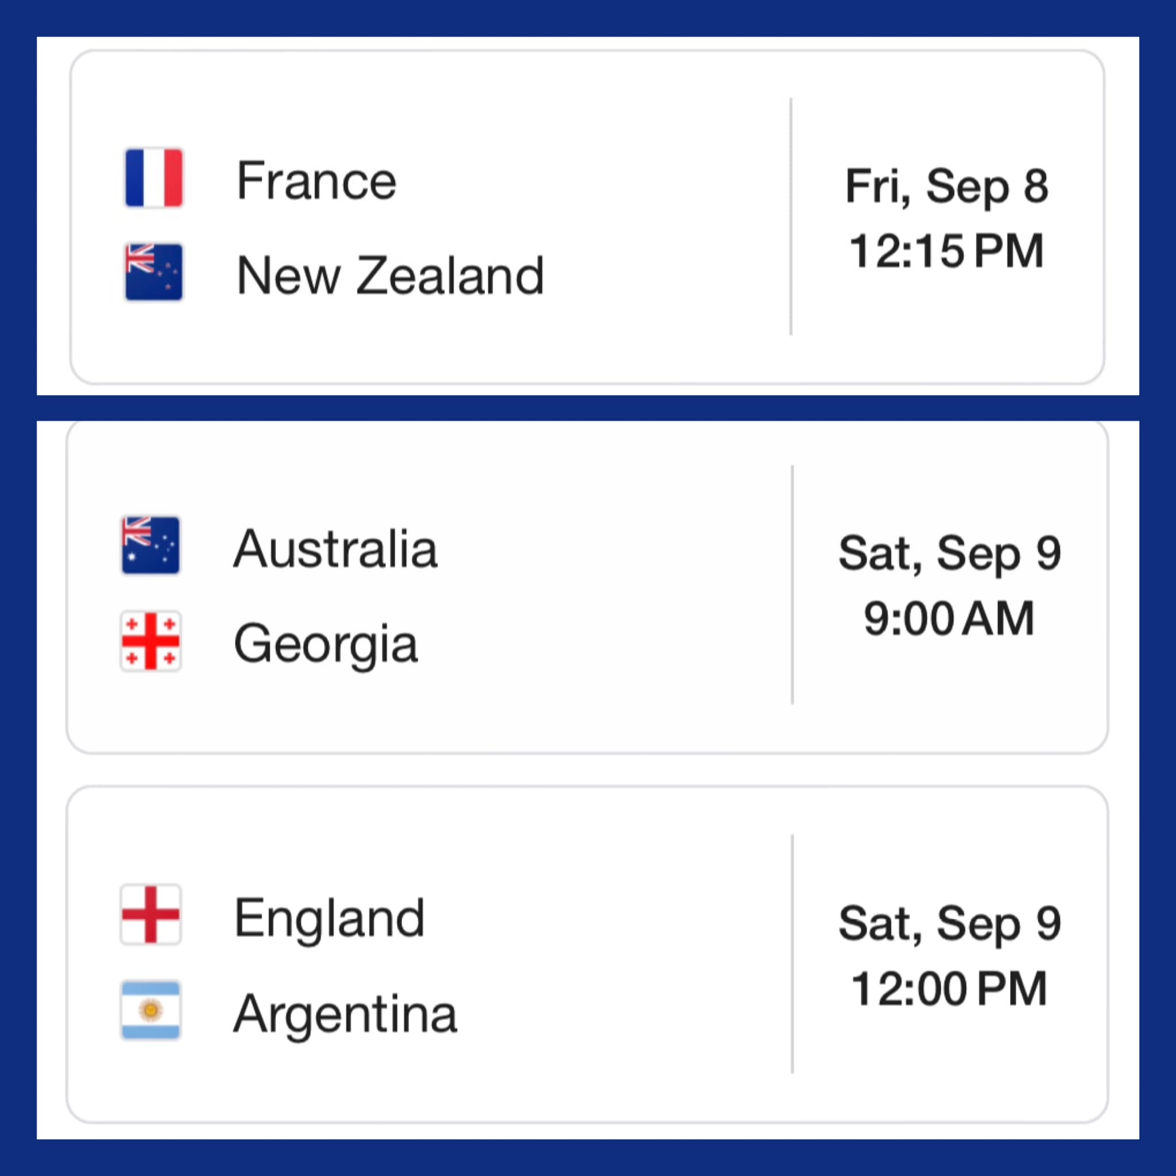Click the Argentina flag icon

pos(150,1011)
